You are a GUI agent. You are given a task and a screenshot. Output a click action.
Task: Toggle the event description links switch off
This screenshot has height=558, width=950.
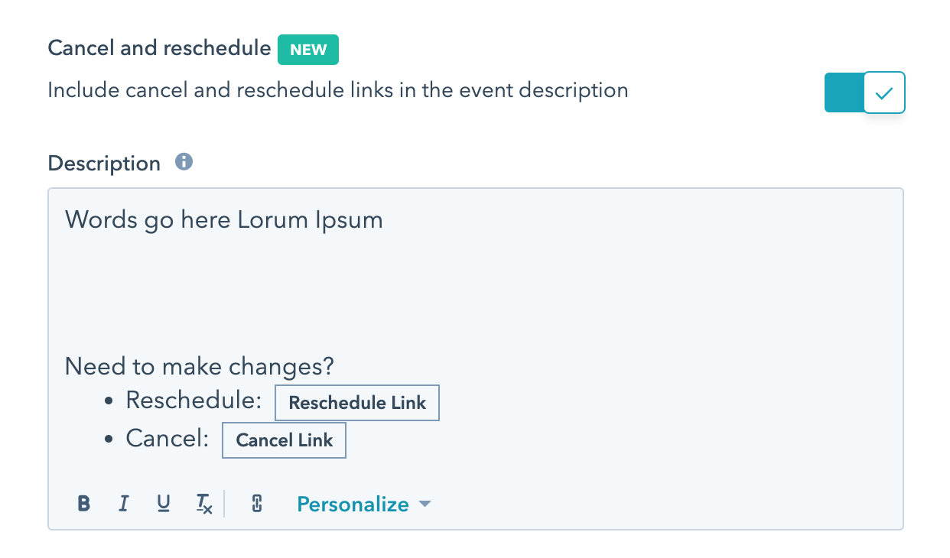pyautogui.click(x=864, y=92)
